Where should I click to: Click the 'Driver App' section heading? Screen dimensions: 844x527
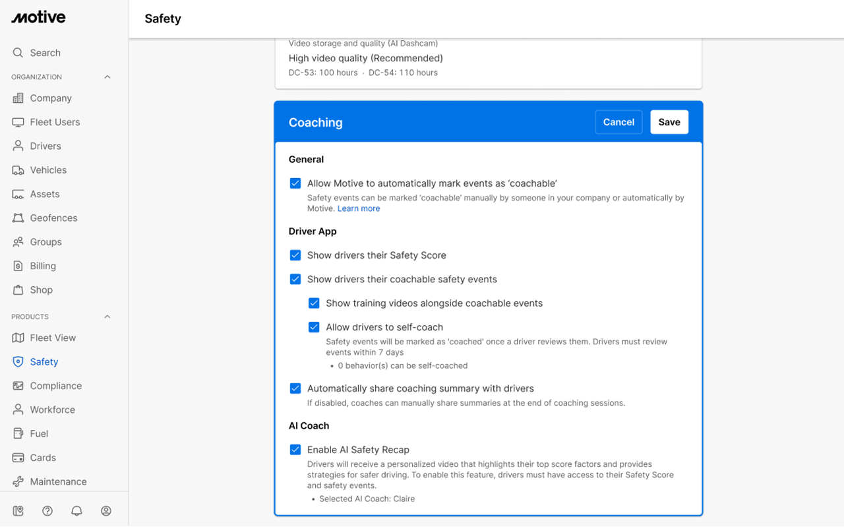coord(313,232)
